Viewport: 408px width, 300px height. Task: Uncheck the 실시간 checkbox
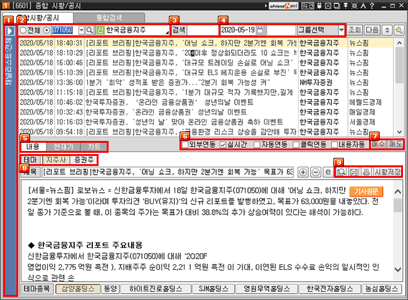(223, 145)
